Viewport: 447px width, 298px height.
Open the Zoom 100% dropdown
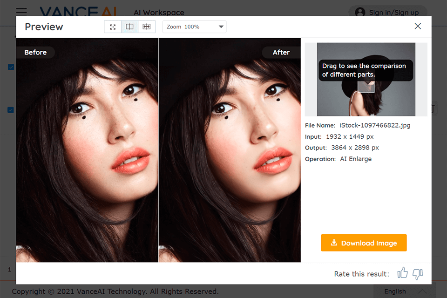pos(194,27)
